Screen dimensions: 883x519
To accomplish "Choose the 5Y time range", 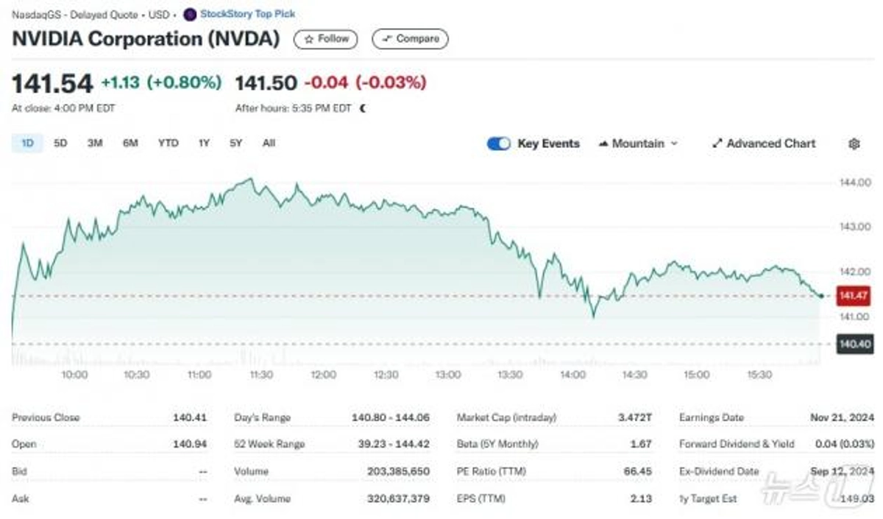I will [x=235, y=144].
